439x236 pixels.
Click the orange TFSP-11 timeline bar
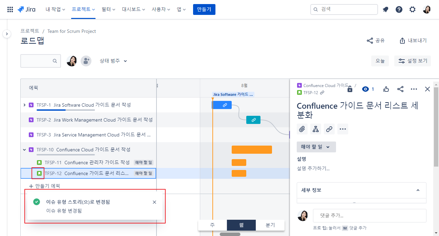pyautogui.click(x=239, y=163)
